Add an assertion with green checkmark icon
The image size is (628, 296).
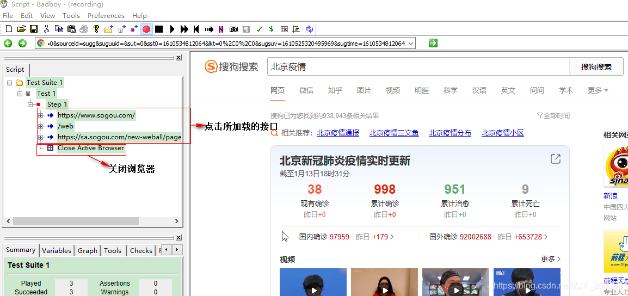[x=259, y=29]
